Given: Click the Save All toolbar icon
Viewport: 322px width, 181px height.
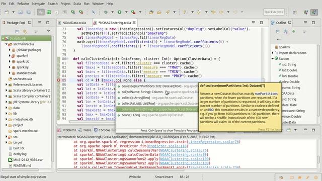Looking at the screenshot, I should tap(28, 12).
